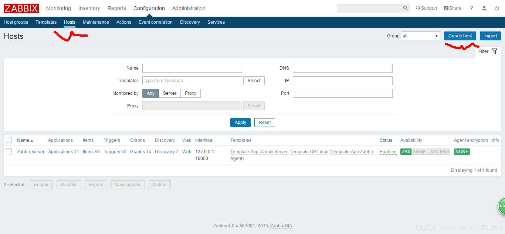Click IPMI availability indicator
The height and width of the screenshot is (234, 505).
click(x=444, y=152)
